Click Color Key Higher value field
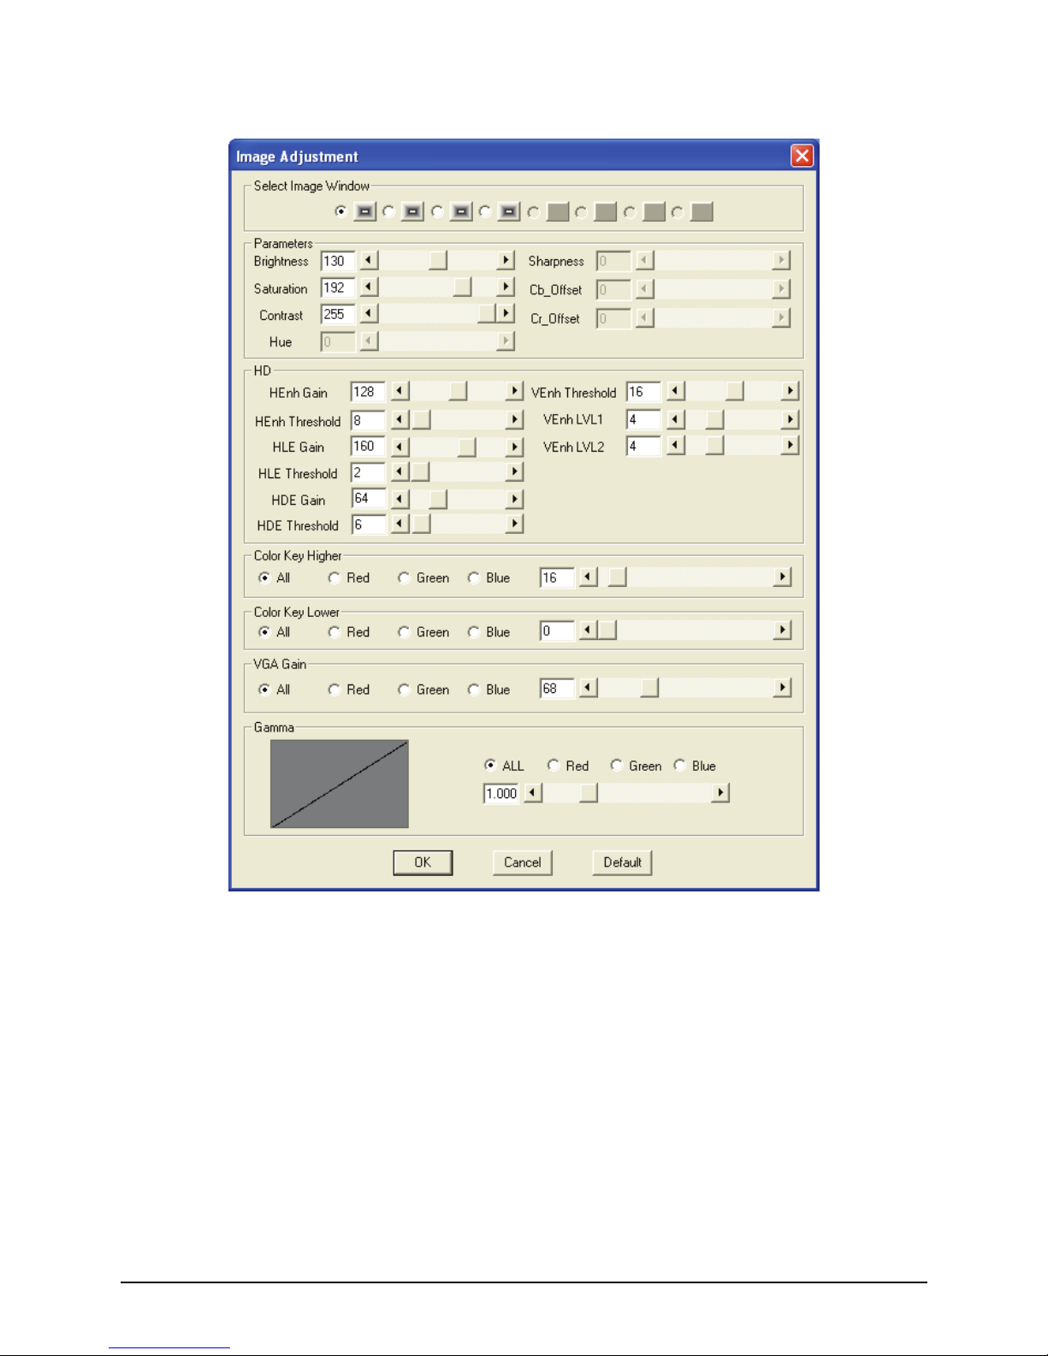The height and width of the screenshot is (1356, 1048). point(557,578)
